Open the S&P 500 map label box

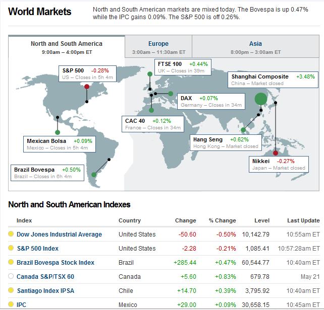tap(88, 74)
